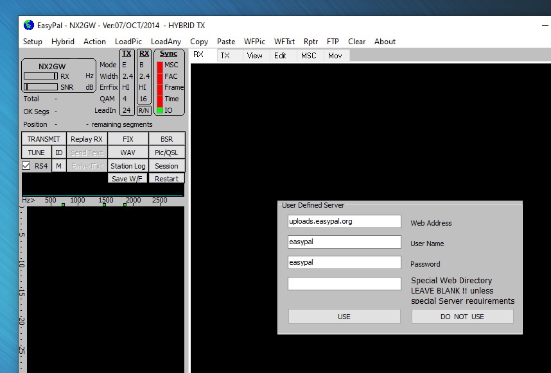Screen dimensions: 551x373
Task: Open the LoadPic menu
Action: (128, 42)
